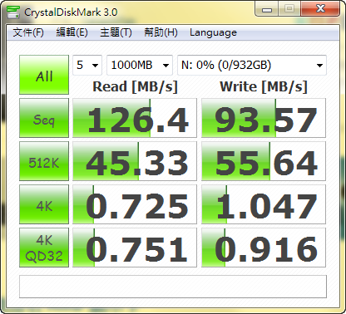
Task: Select the 512K write value 55.64
Action: pyautogui.click(x=264, y=161)
